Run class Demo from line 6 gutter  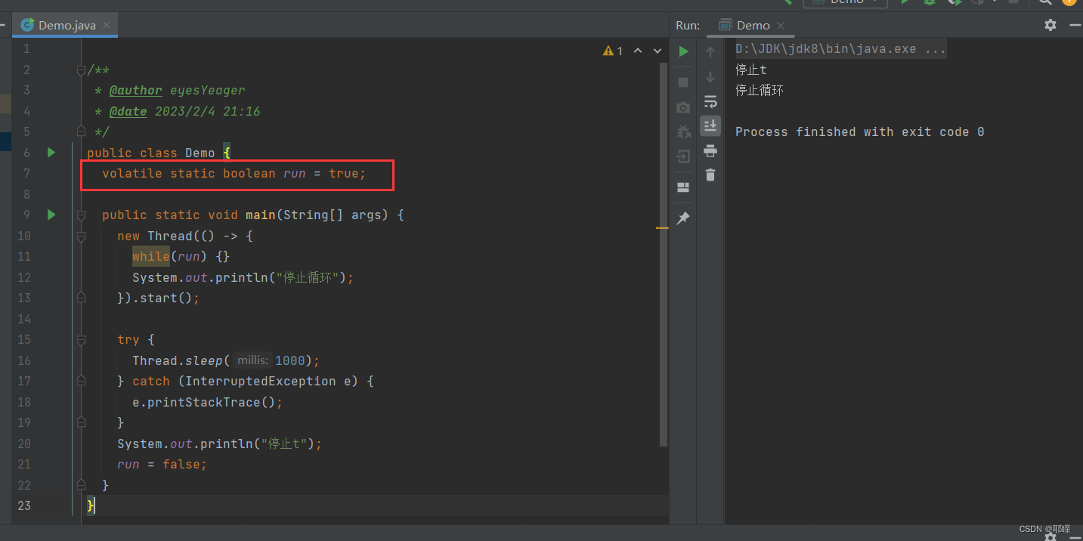51,153
